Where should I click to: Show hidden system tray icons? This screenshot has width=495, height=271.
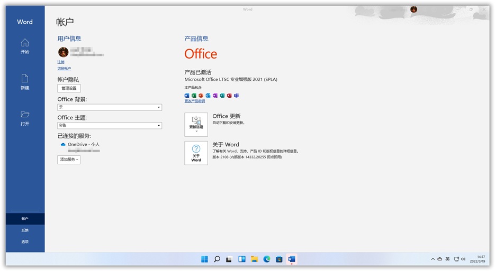pos(433,259)
